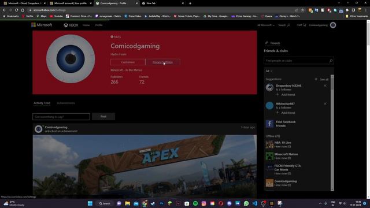Show hidden system tray icons

tap(320, 203)
